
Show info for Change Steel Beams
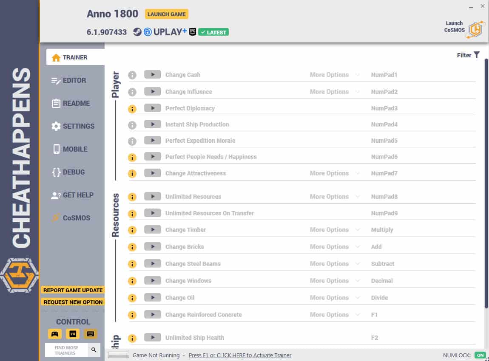(x=132, y=264)
